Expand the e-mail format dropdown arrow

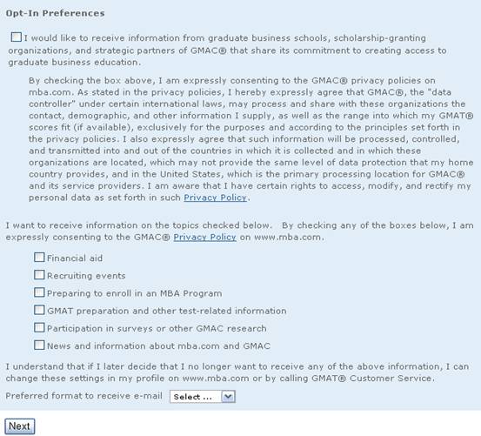(228, 397)
